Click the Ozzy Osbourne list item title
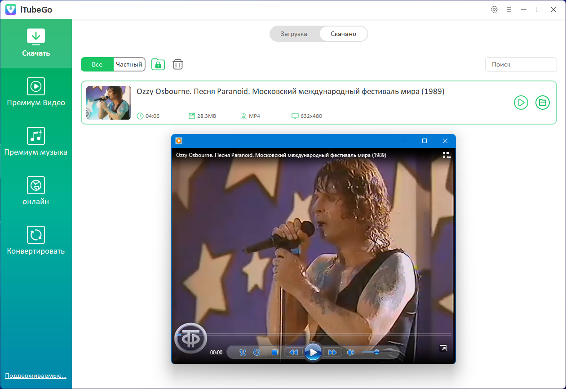This screenshot has height=389, width=566. point(291,92)
